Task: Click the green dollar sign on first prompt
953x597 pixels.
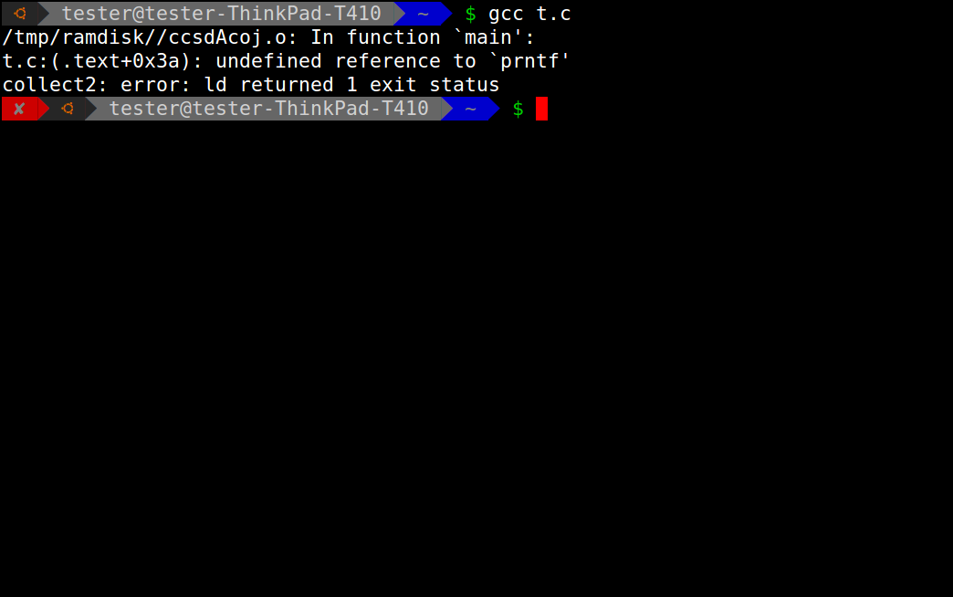Action: pyautogui.click(x=470, y=14)
